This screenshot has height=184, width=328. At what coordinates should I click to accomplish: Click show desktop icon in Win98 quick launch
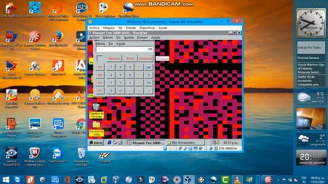tap(120, 143)
